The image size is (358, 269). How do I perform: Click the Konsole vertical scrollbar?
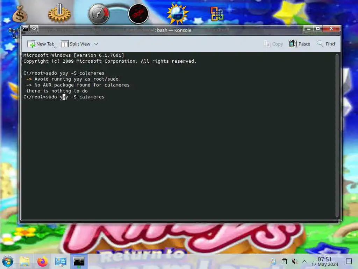tap(337, 136)
